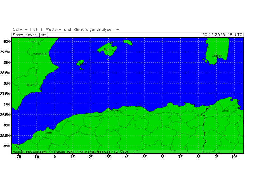Viewport: 255px width, 191px height.
Task: Click the 20.12.2025 18 UTC timestamp
Action: (x=222, y=35)
